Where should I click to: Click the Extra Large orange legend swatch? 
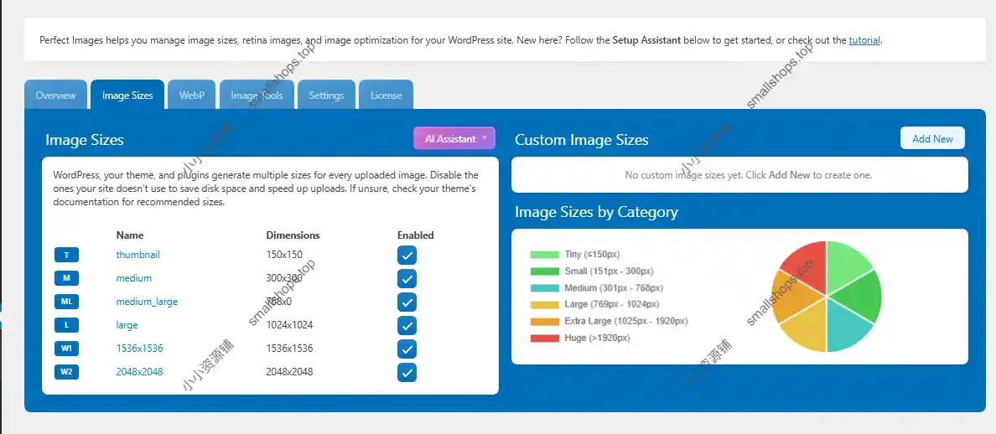(x=544, y=322)
